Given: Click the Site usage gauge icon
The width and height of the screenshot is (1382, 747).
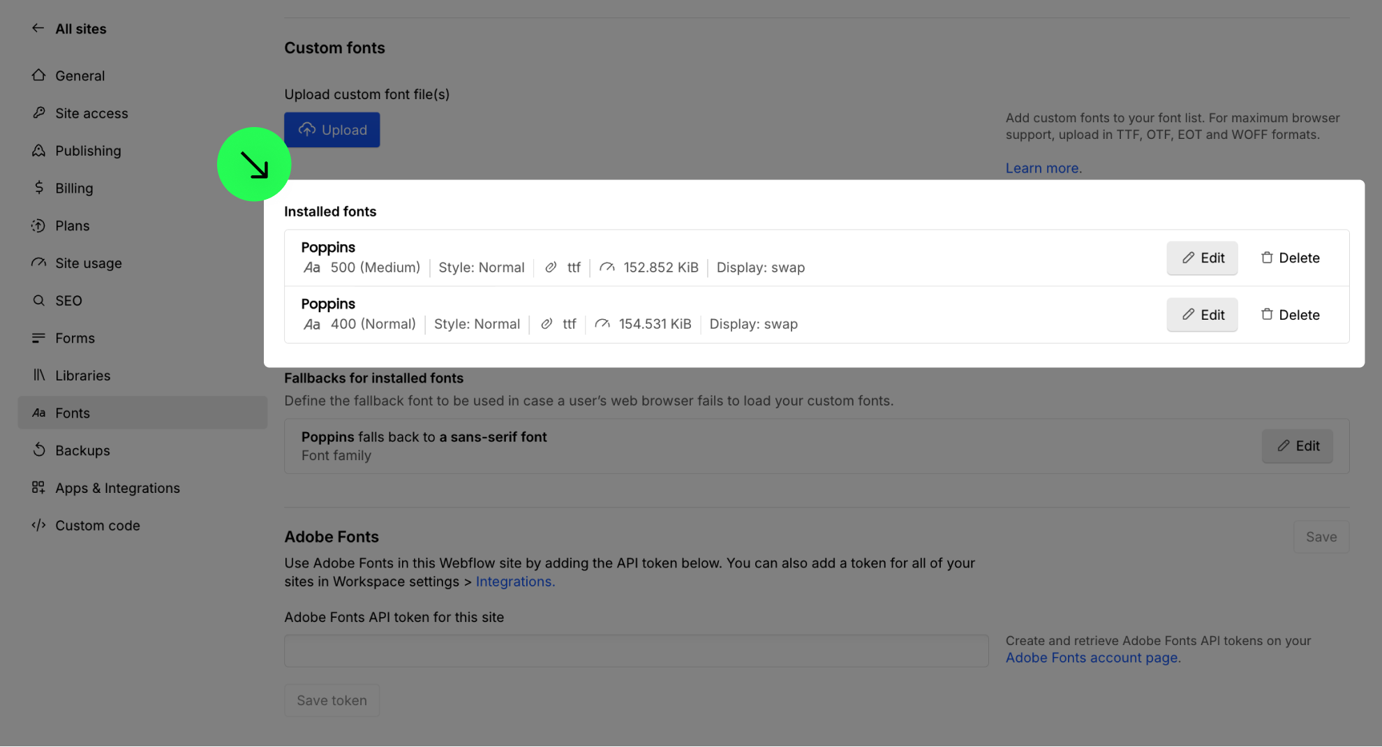Looking at the screenshot, I should [38, 262].
